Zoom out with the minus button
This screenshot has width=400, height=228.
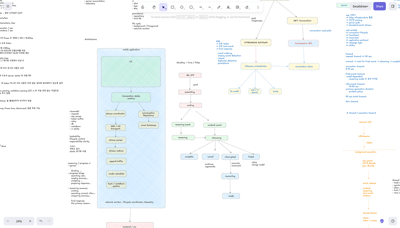coord(8,221)
